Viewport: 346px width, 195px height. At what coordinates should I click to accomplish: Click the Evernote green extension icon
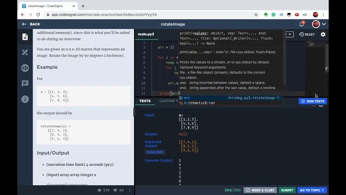click(x=265, y=15)
